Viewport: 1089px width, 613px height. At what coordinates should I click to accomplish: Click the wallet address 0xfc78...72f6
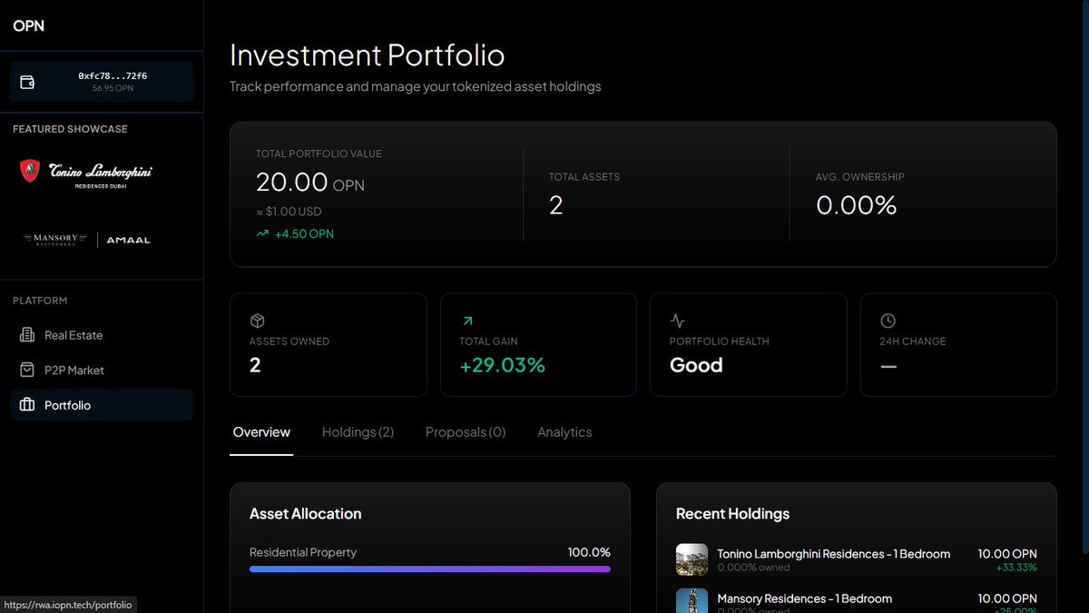pos(113,76)
